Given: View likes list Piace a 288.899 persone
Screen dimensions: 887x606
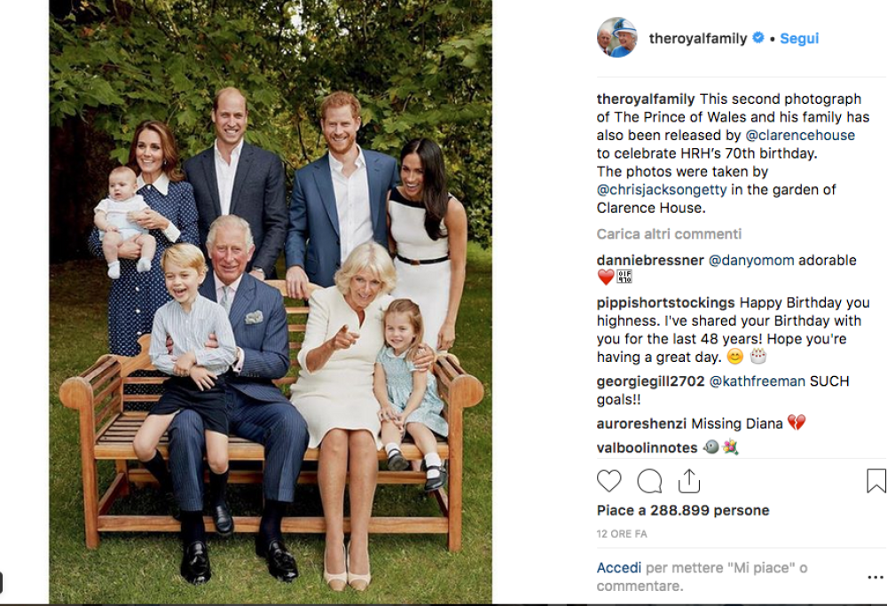Looking at the screenshot, I should click(x=683, y=510).
